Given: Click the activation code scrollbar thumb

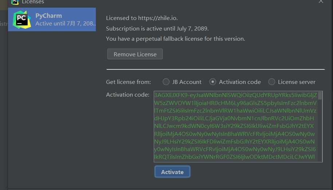Looking at the screenshot, I should (x=320, y=96).
